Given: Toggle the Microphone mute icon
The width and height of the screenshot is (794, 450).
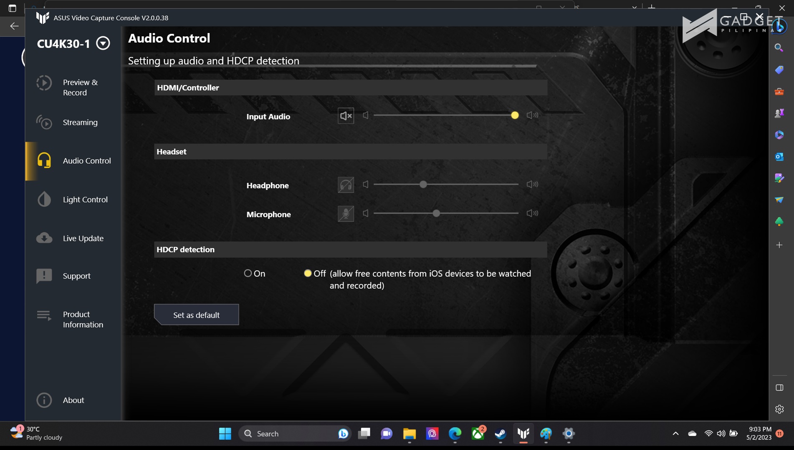Looking at the screenshot, I should click(x=346, y=214).
